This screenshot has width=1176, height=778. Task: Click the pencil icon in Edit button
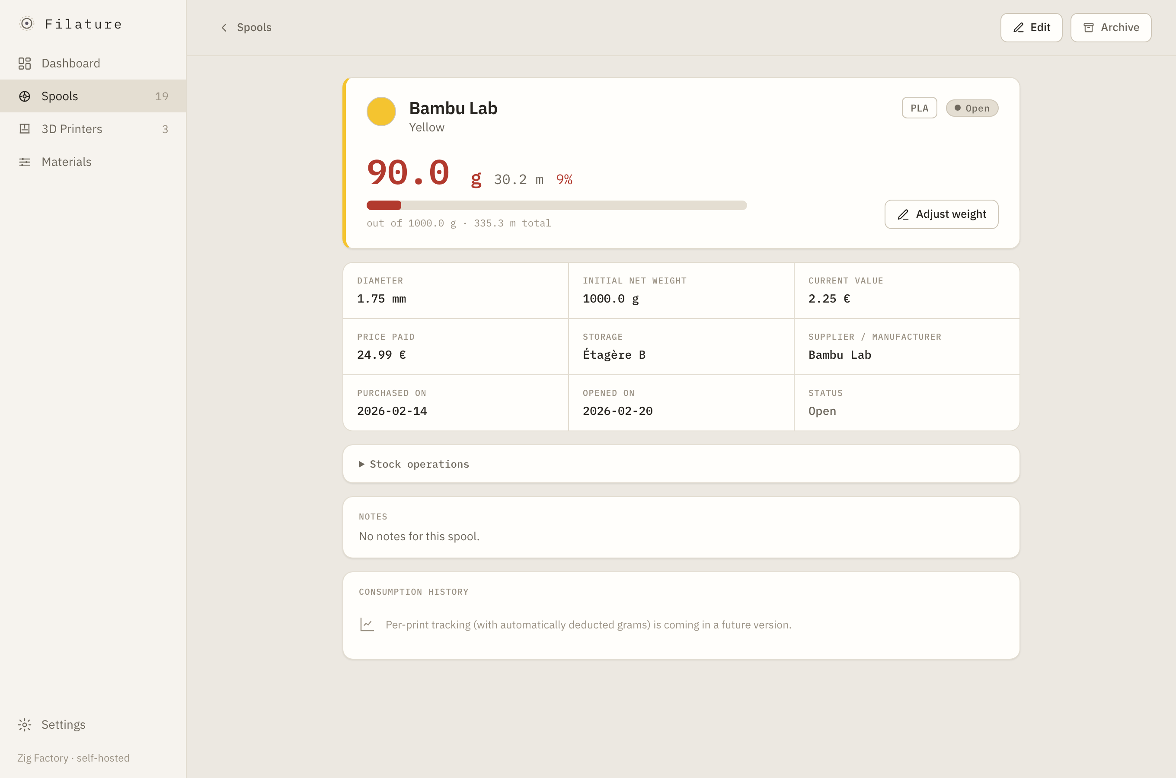[x=1019, y=28]
